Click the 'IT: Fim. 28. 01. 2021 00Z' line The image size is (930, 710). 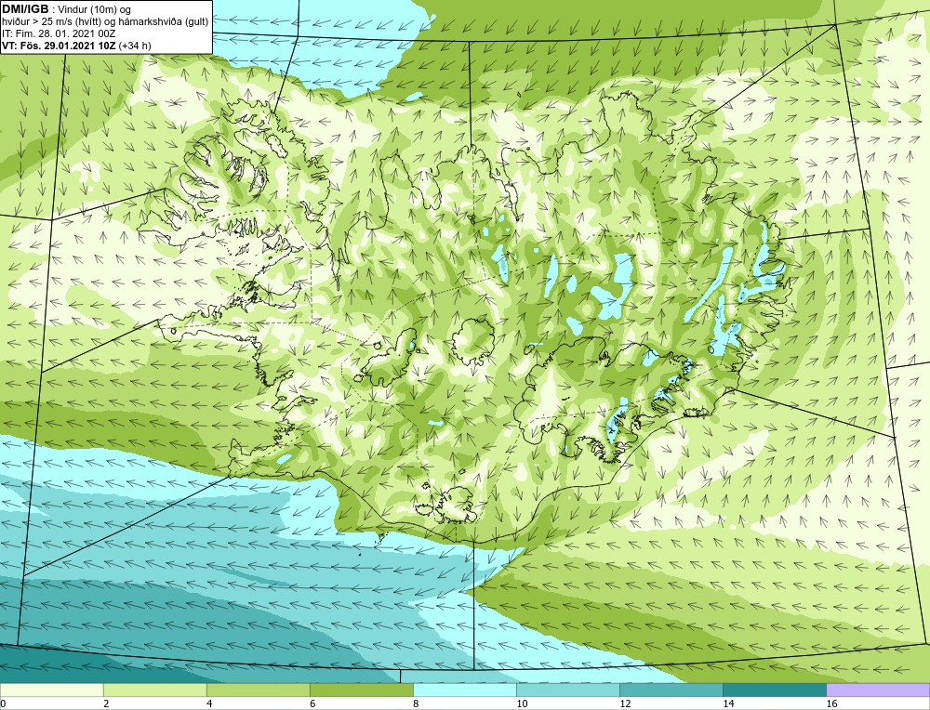pyautogui.click(x=58, y=33)
